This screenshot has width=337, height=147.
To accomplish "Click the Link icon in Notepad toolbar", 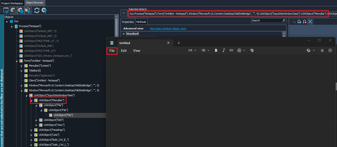I will [231, 50].
